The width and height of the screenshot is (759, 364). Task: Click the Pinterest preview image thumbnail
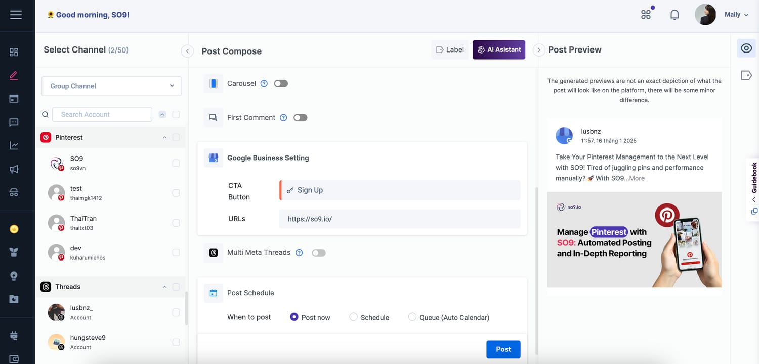tap(635, 239)
